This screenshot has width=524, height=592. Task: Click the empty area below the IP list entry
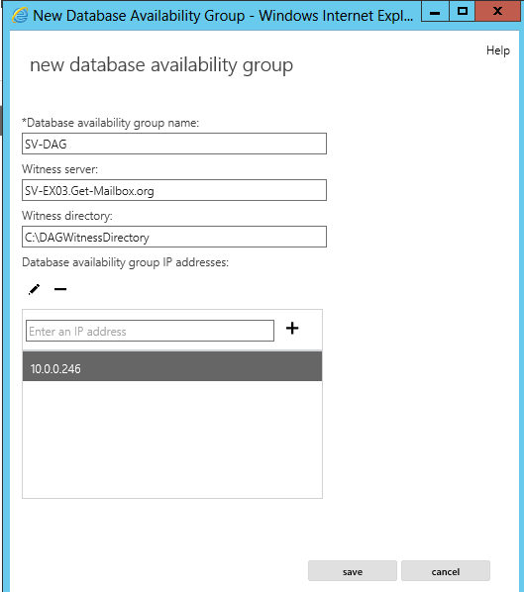[172, 440]
